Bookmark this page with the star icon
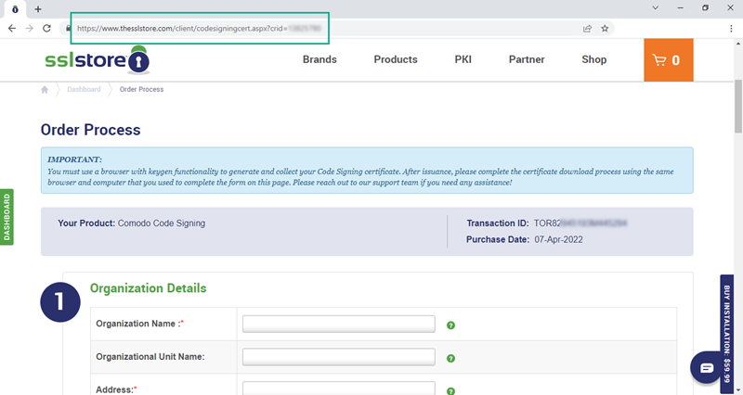743x395 pixels. (605, 29)
